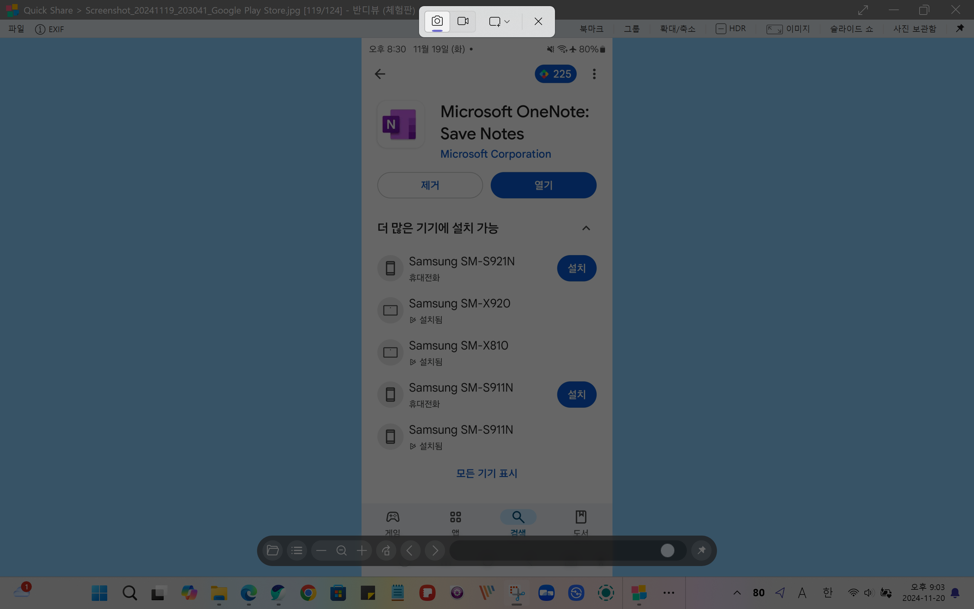Screen dimensions: 974x609
Task: Open Google Chrome from the taskbar
Action: [x=308, y=592]
